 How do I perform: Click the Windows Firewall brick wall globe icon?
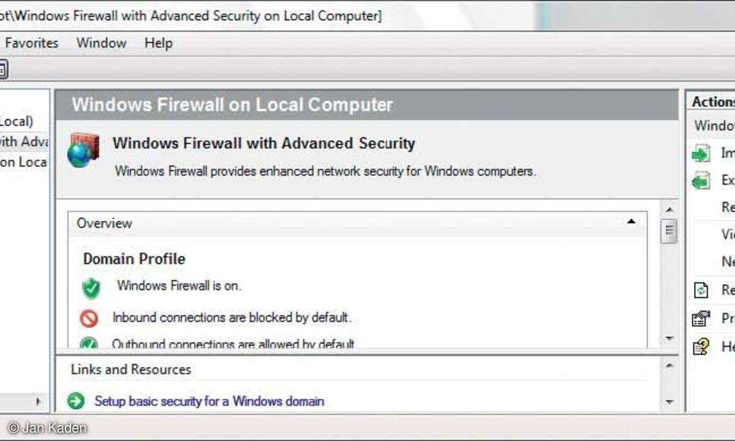tap(83, 150)
